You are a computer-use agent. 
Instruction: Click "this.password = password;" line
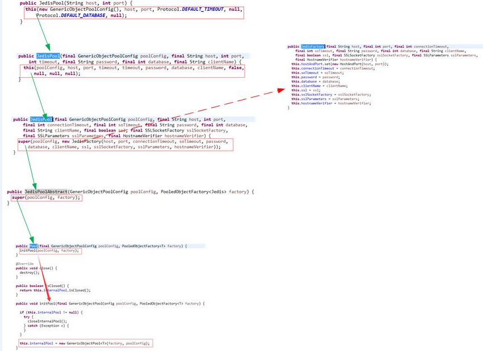click(x=316, y=77)
